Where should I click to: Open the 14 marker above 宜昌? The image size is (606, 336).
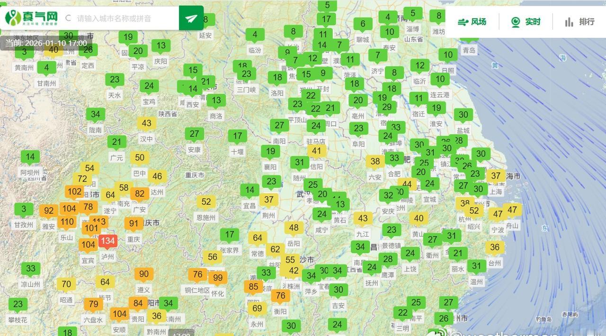250,191
